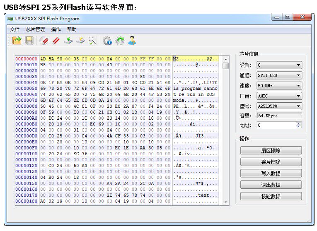Select address row 00000120
Image resolution: width=317 pixels, height=231 pixels.
click(27, 166)
